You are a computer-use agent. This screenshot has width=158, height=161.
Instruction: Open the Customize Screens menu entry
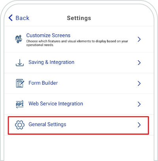tap(79, 39)
